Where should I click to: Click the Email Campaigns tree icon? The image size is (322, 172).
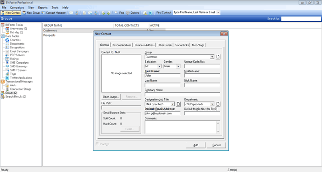point(7,51)
